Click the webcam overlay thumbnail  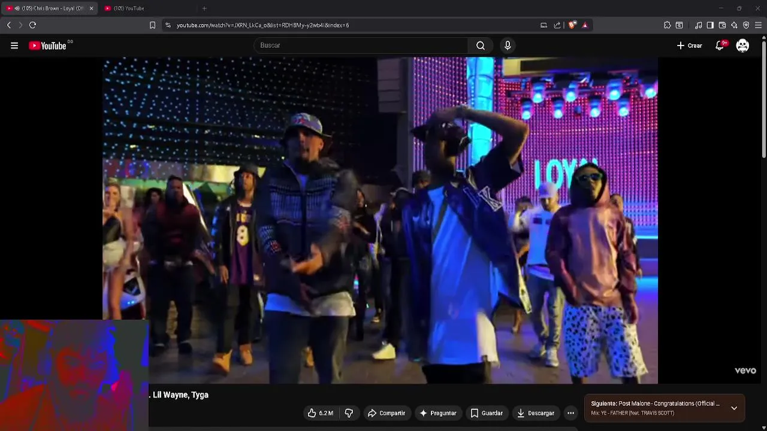(x=74, y=375)
